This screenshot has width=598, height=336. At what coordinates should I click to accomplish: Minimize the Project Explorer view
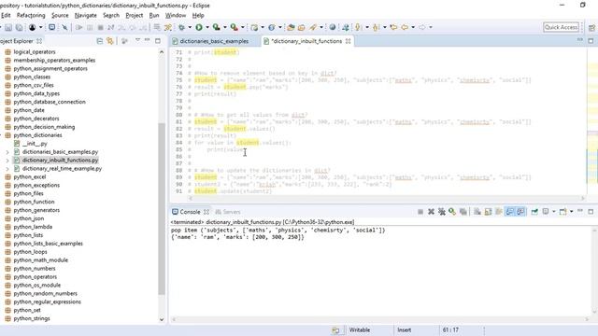click(x=148, y=41)
